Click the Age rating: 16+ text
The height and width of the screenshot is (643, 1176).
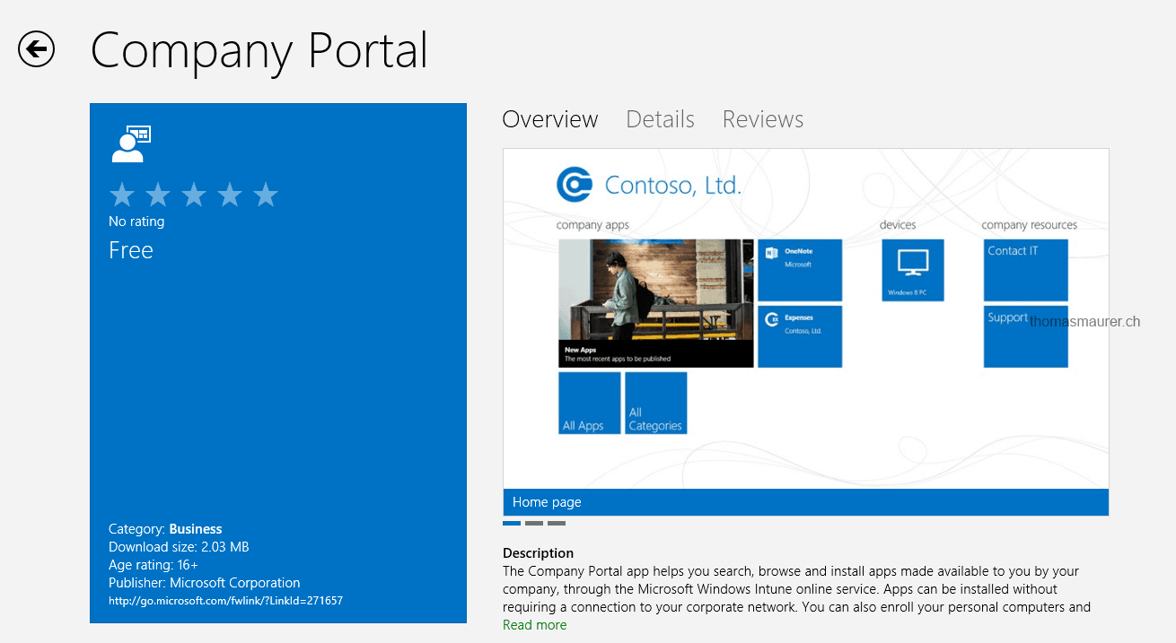coord(154,565)
